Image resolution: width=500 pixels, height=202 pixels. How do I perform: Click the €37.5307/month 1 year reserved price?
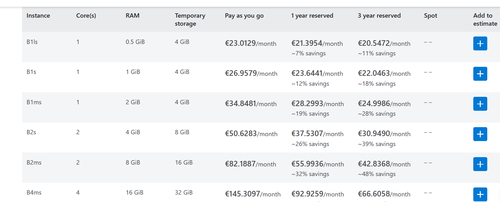[317, 134]
